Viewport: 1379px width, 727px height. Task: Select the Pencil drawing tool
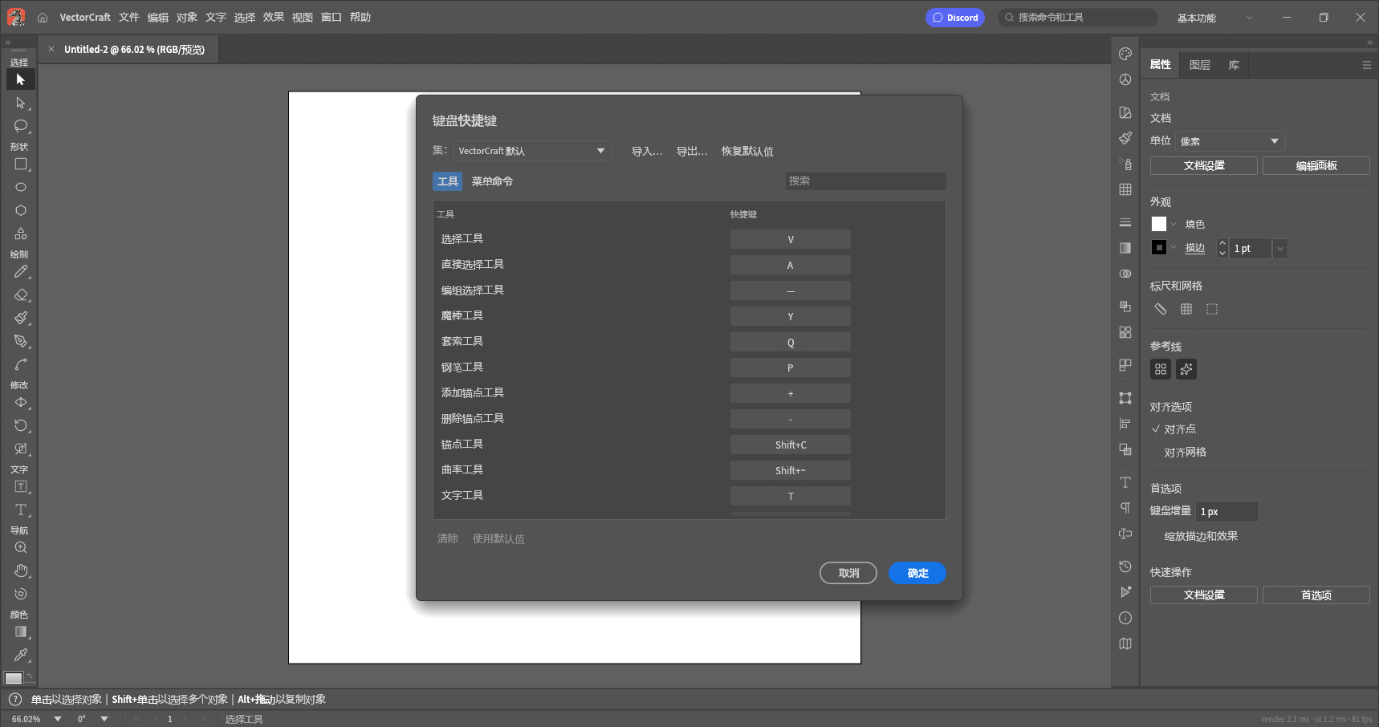coord(20,271)
